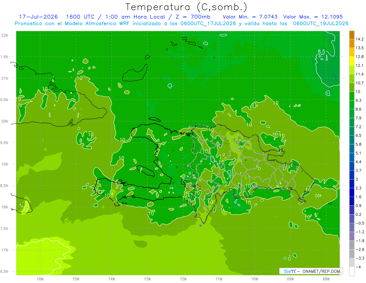Click "Valor Max. = 12.1095" text
Image resolution: width=366 pixels, height=283 pixels.
[313, 16]
